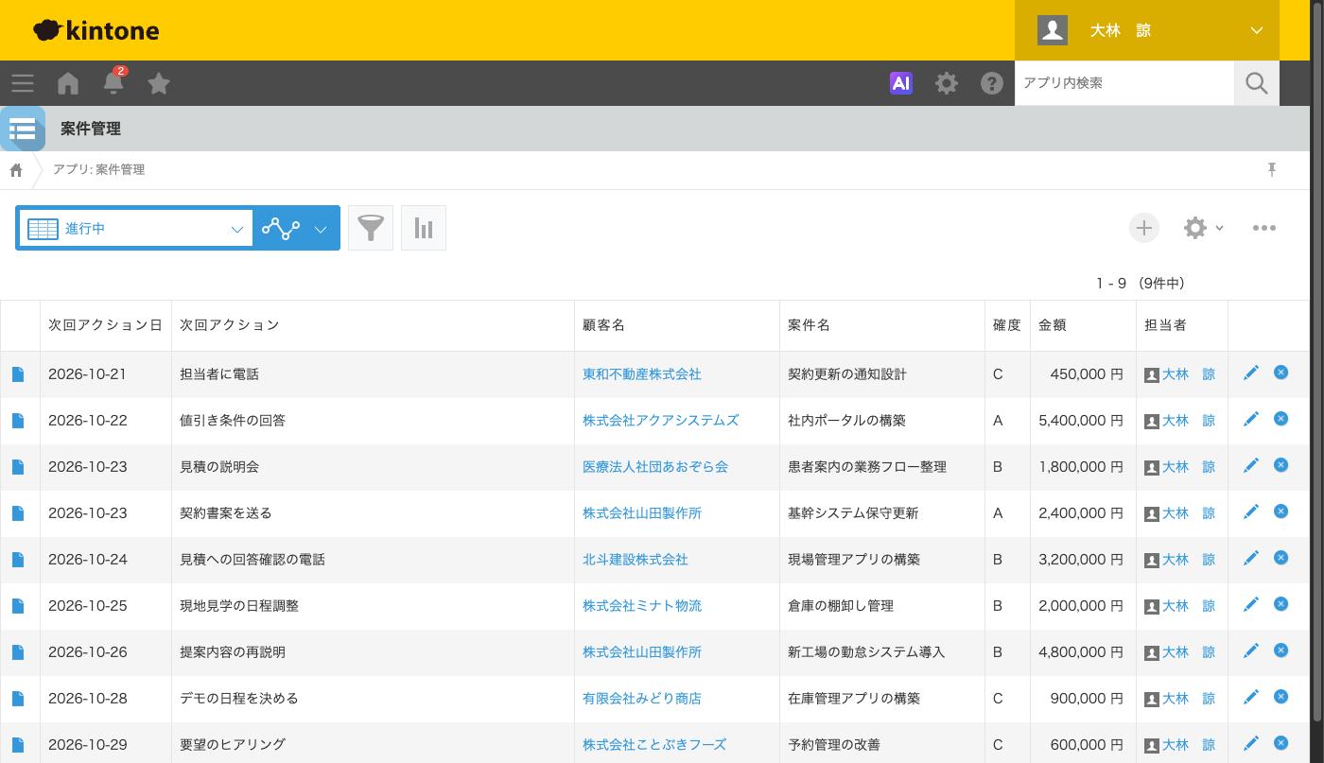Image resolution: width=1324 pixels, height=763 pixels.
Task: Open the 株式会社アクアシステムズ customer link
Action: pos(661,421)
